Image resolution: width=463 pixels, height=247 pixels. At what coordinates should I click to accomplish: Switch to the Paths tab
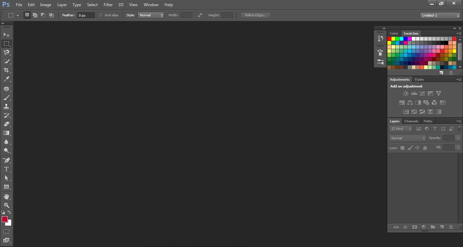428,121
